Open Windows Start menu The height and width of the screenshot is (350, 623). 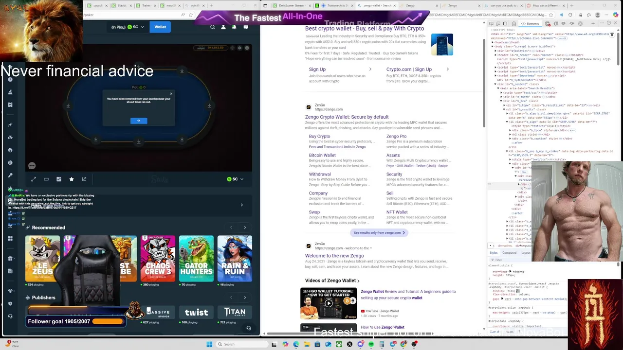[209, 344]
